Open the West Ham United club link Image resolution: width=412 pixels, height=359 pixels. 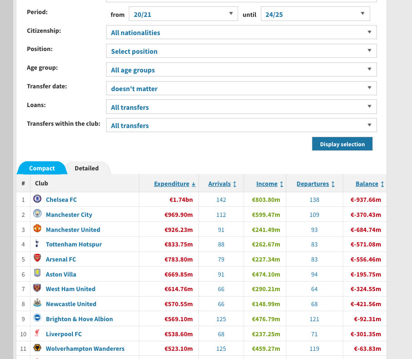click(71, 289)
